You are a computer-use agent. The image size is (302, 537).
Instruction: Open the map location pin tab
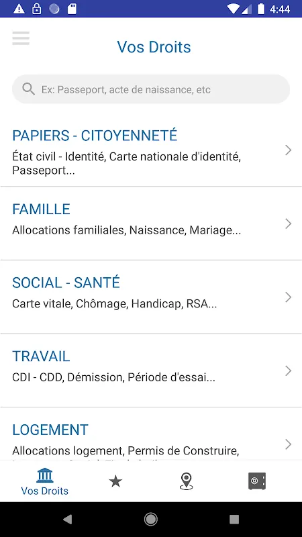point(186,481)
